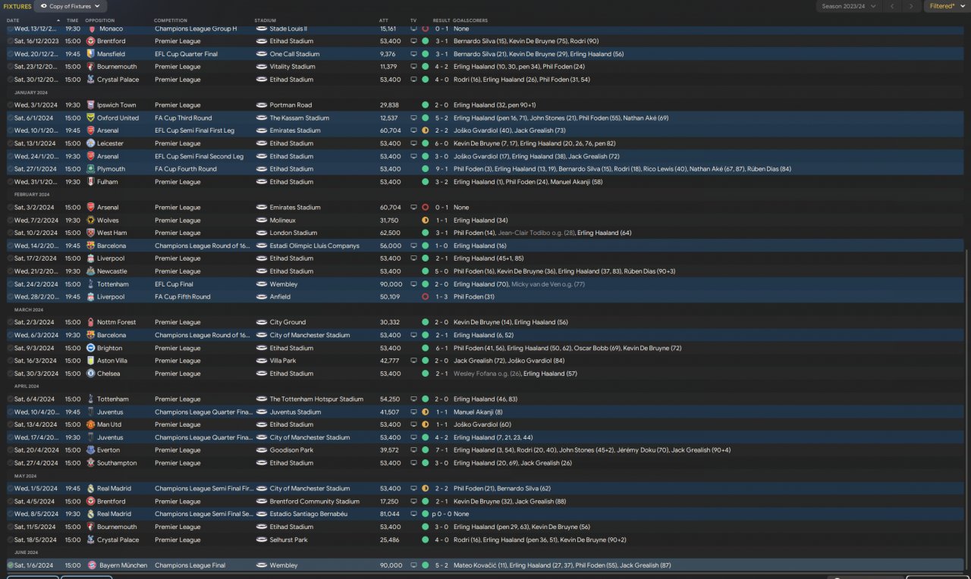The image size is (971, 579).
Task: Sort by the Competition column header
Action: coord(171,20)
